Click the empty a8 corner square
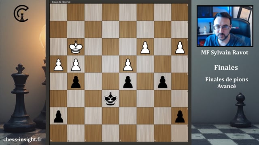259x145 pixels. 180,133
